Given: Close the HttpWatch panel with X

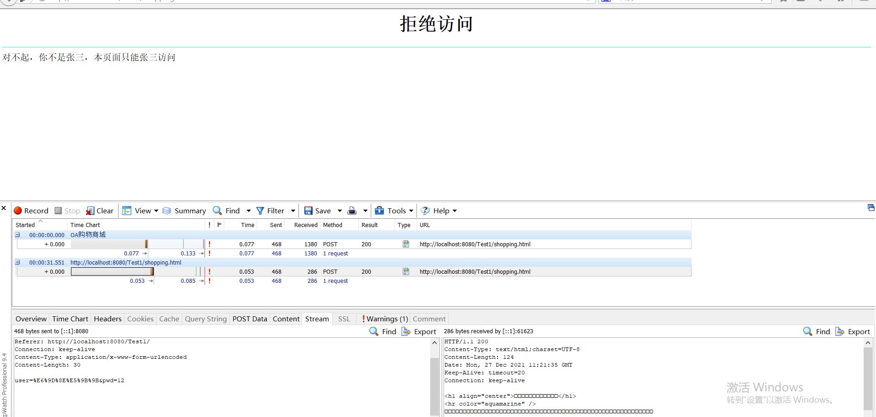Looking at the screenshot, I should pos(4,208).
